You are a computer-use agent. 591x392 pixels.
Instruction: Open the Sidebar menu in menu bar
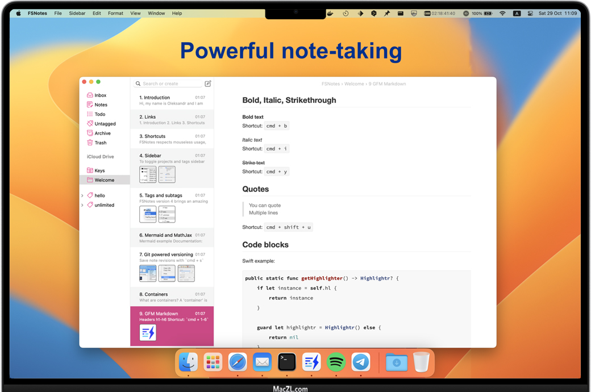point(77,13)
